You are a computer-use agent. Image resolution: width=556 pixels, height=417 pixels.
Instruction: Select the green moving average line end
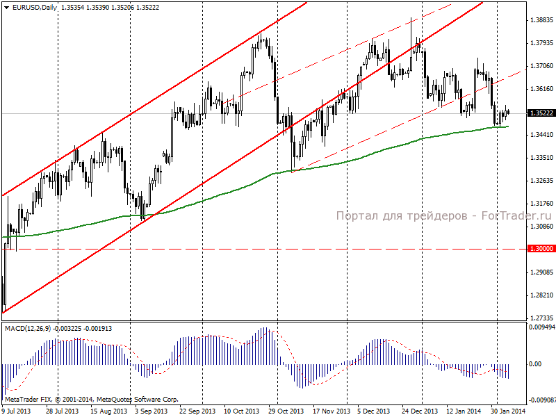[x=507, y=126]
